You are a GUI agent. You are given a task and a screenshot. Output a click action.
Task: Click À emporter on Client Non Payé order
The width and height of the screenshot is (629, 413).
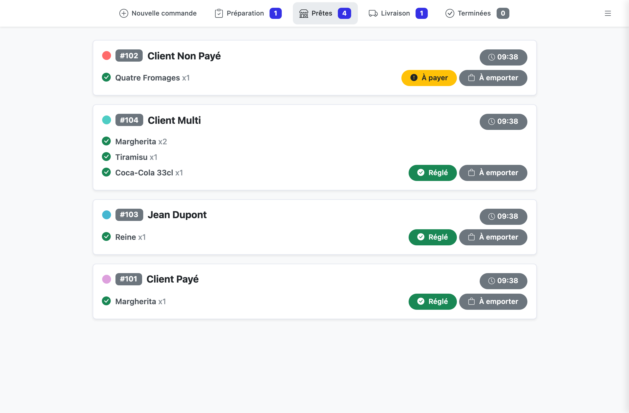tap(493, 78)
